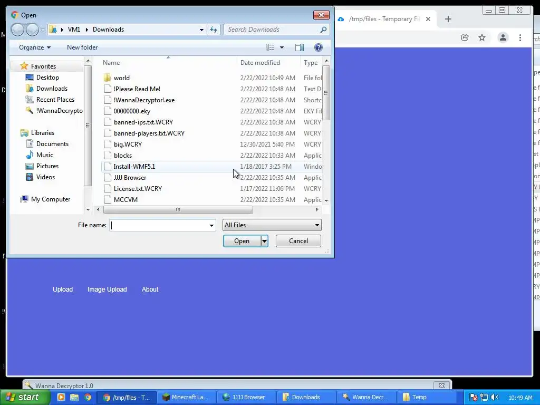Sort files by Name column header
Image resolution: width=540 pixels, height=405 pixels.
coord(111,63)
